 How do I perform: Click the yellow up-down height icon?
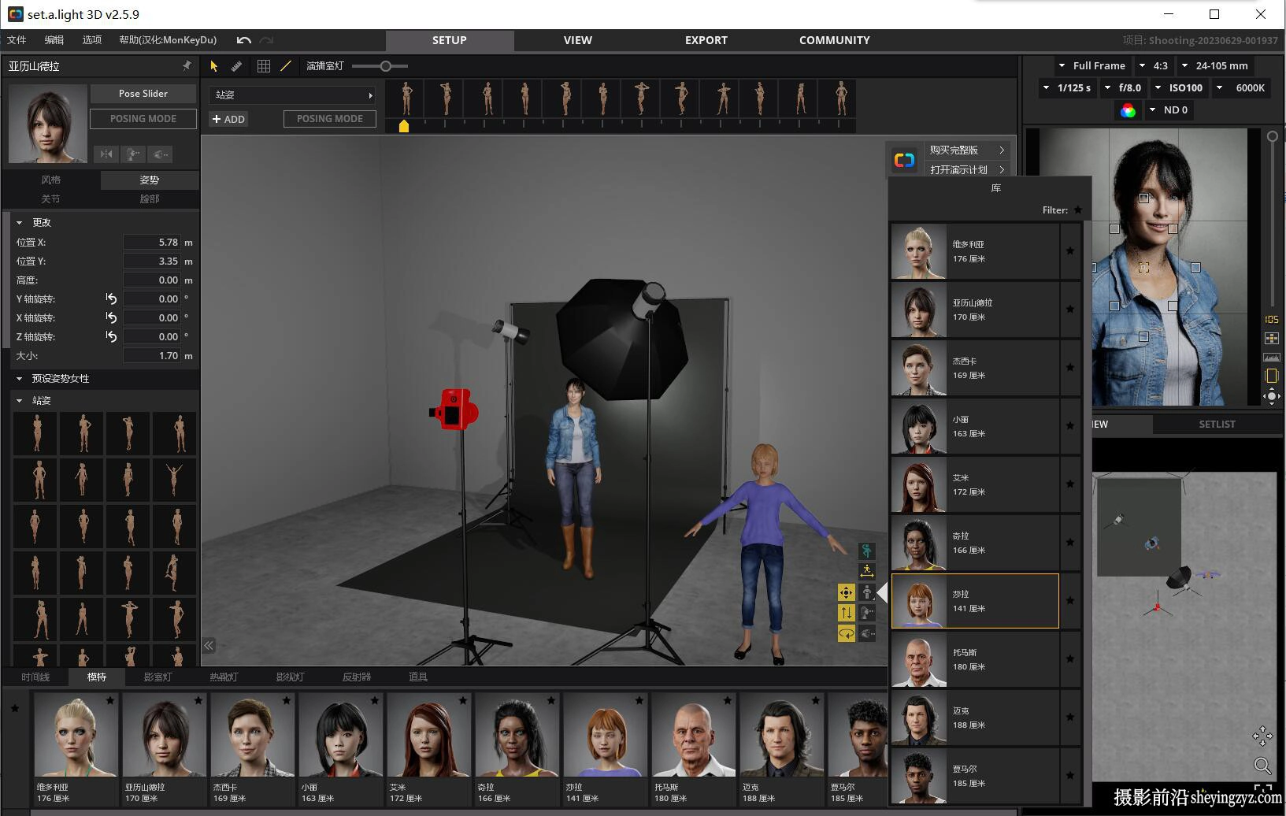click(x=846, y=613)
